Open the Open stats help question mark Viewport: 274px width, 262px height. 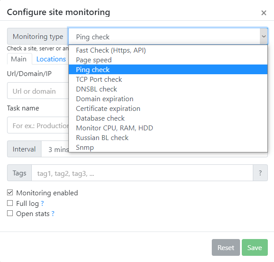53,214
